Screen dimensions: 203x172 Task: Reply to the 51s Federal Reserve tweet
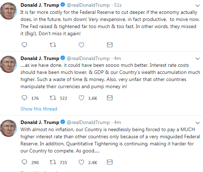point(24,45)
